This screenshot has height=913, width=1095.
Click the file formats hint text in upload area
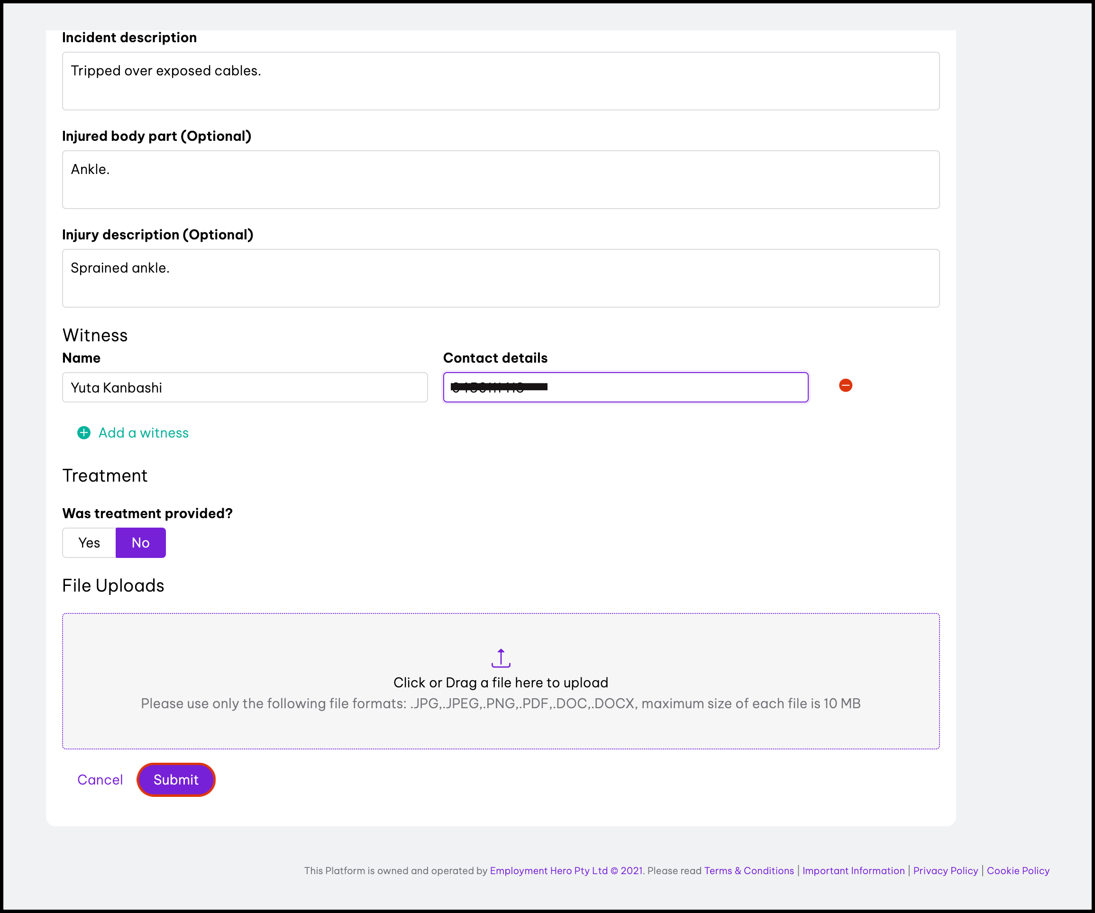click(x=501, y=703)
